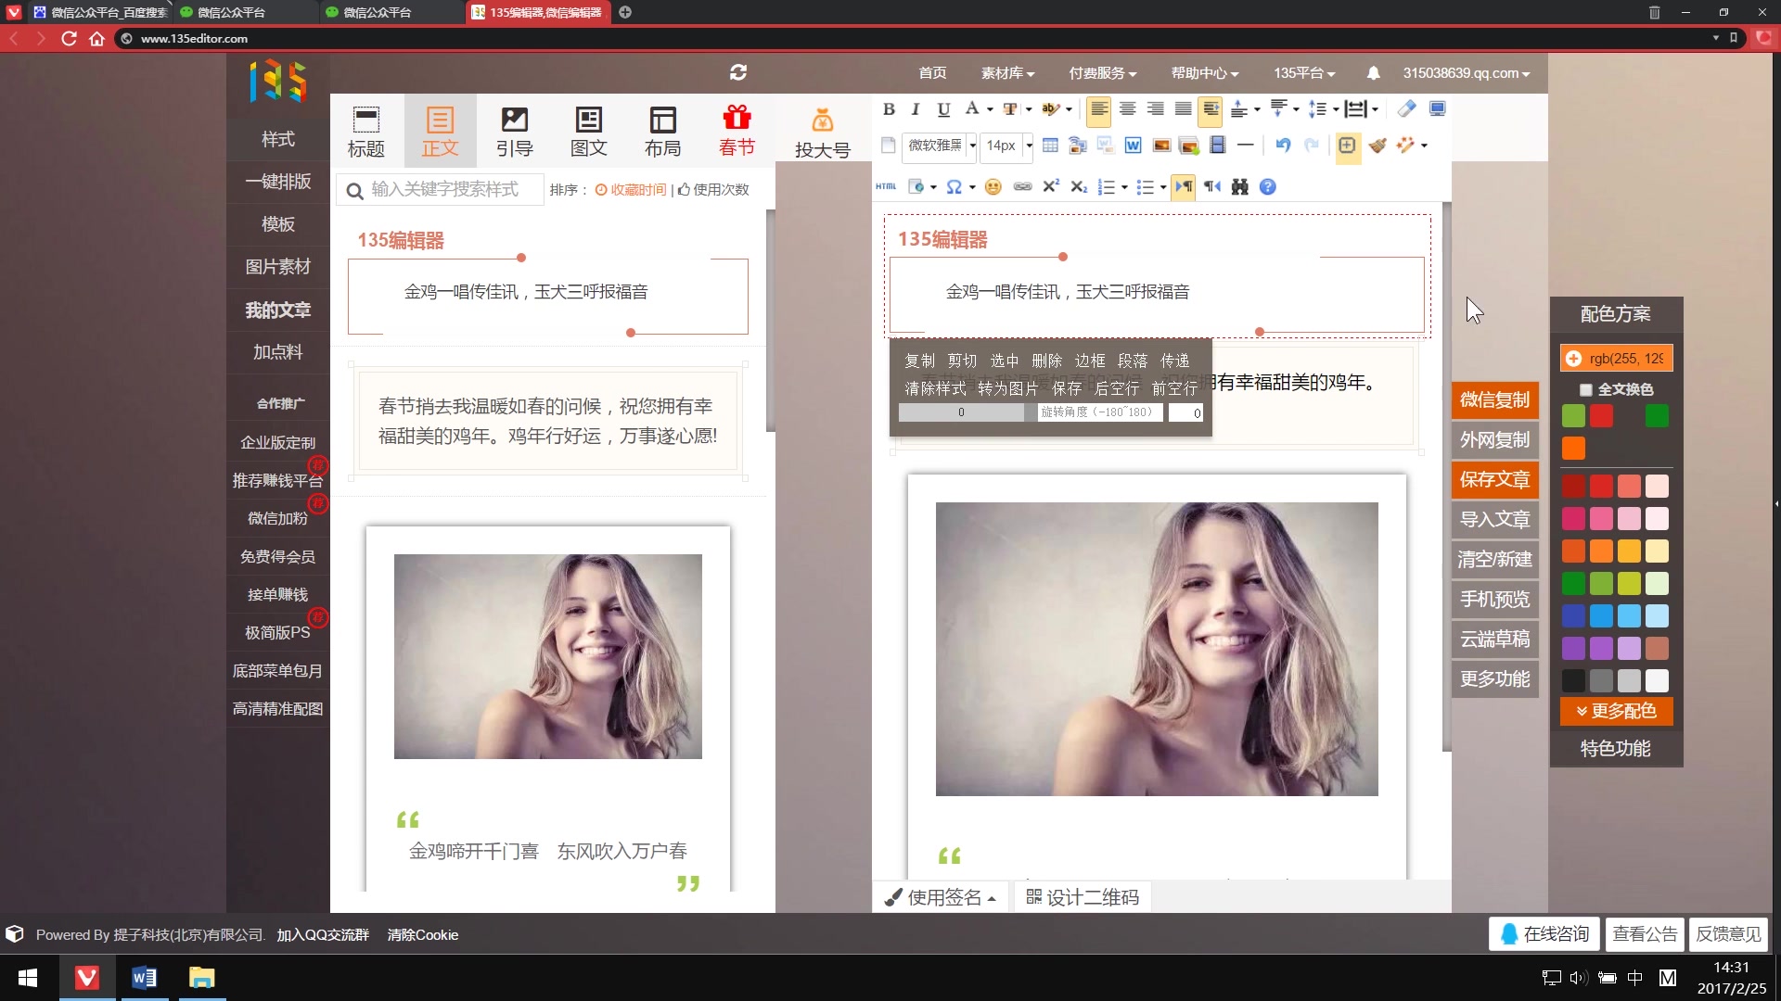Click the insert video film icon
This screenshot has height=1001, width=1781.
point(1217,146)
